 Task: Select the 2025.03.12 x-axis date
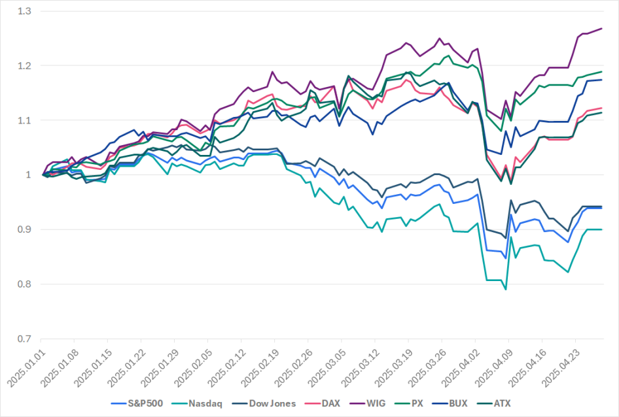(357, 367)
